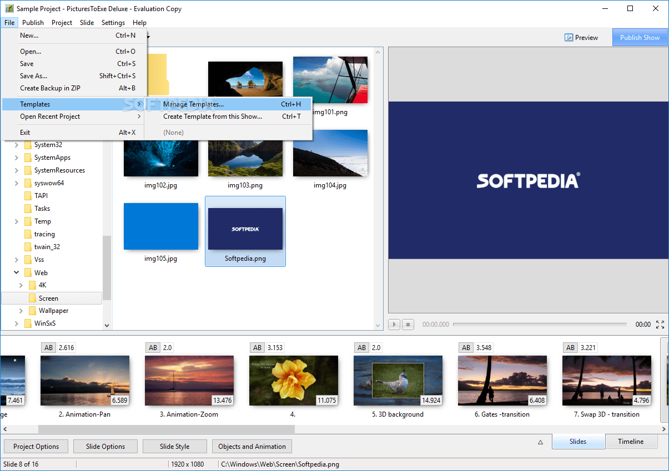Click the upward triangle beside the Slides tab

click(540, 442)
